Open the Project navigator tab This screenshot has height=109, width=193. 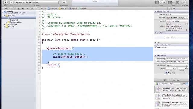click(6, 8)
